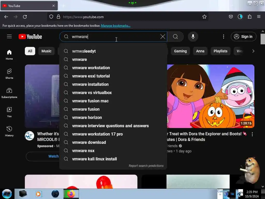Open the YouTube guide hamburger menu
265x199 pixels.
click(9, 37)
